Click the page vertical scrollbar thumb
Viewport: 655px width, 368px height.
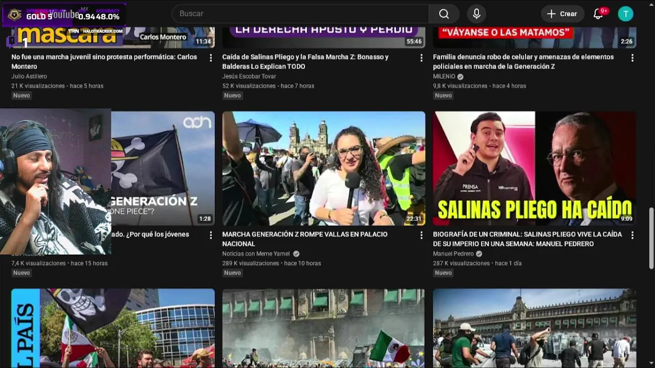click(651, 238)
